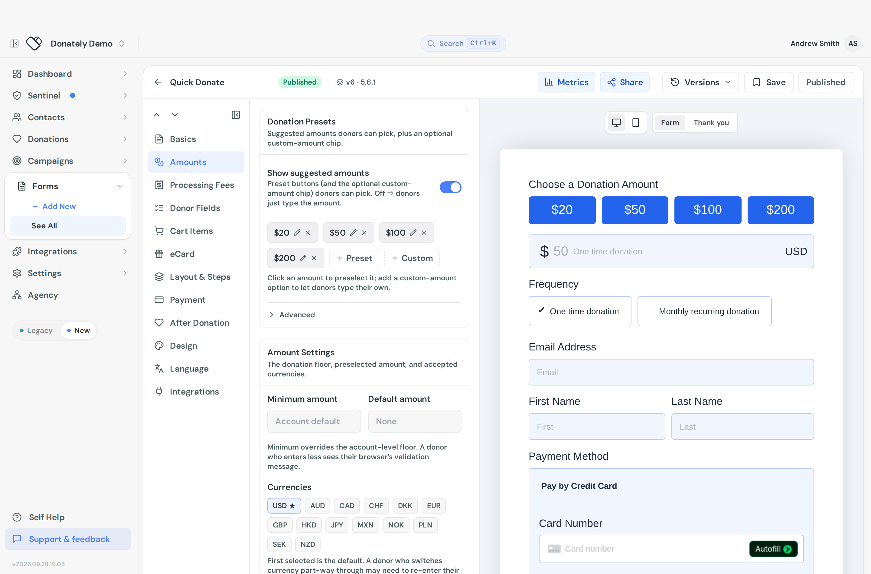Toggle the GBP currency chip
Screen dimensions: 871x574
pos(279,525)
